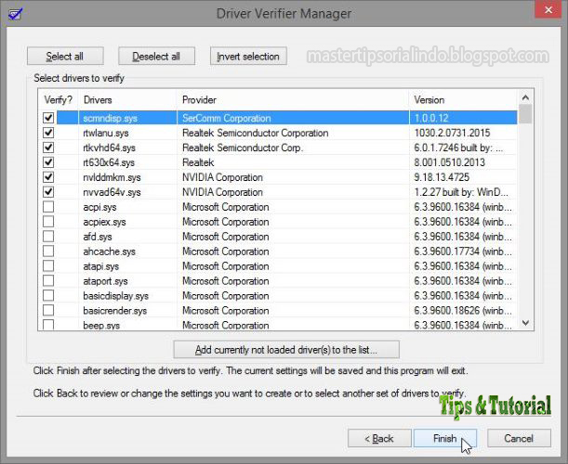The width and height of the screenshot is (568, 464).
Task: Click the Driver Verifier title bar icon
Action: tap(16, 14)
